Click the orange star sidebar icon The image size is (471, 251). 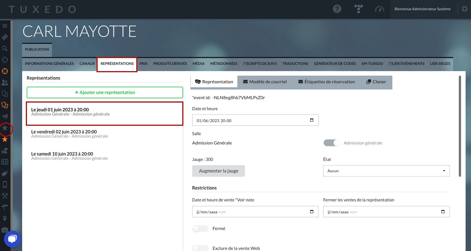point(5,139)
